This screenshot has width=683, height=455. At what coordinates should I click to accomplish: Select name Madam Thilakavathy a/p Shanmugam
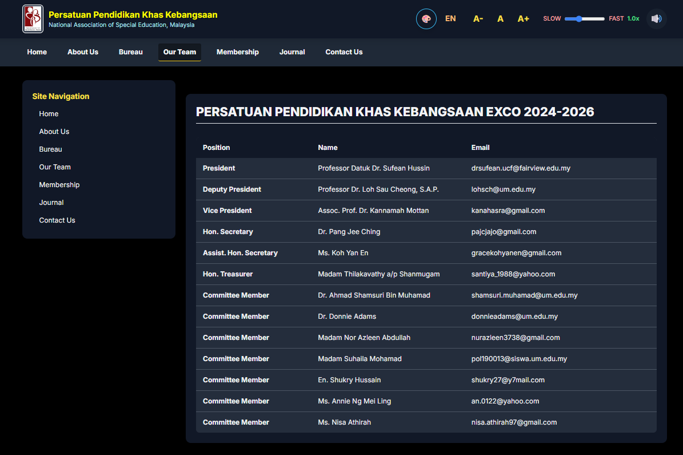(x=378, y=274)
